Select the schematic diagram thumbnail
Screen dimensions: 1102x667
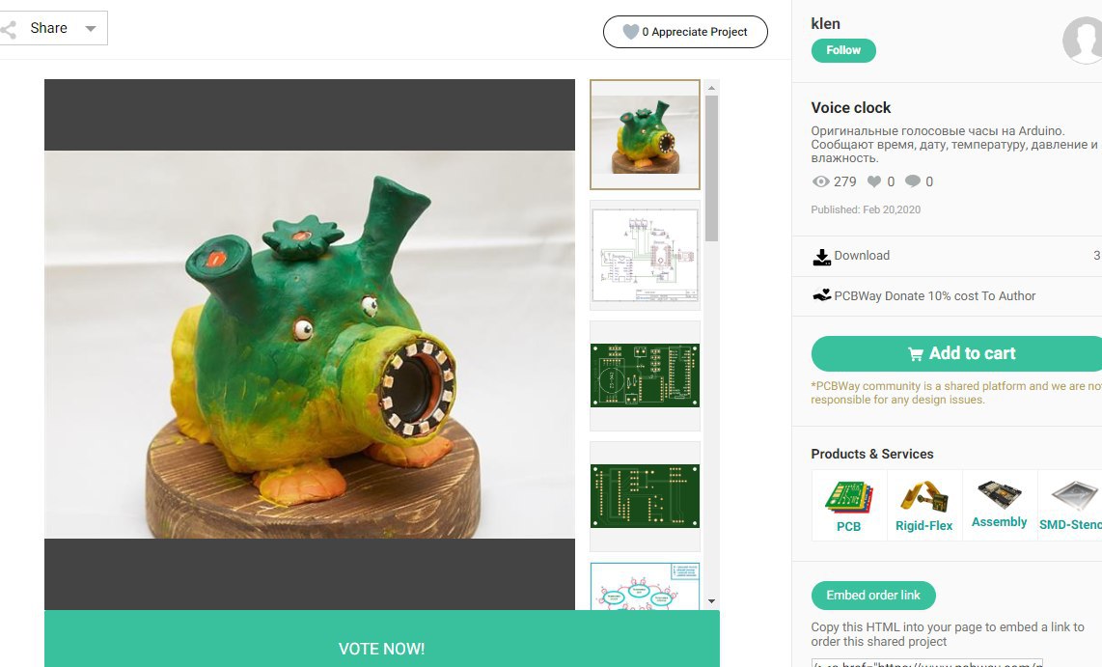click(646, 255)
